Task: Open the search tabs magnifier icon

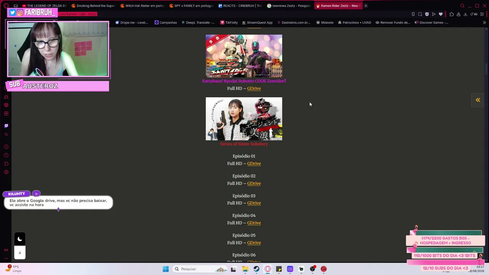Action: pos(462,6)
